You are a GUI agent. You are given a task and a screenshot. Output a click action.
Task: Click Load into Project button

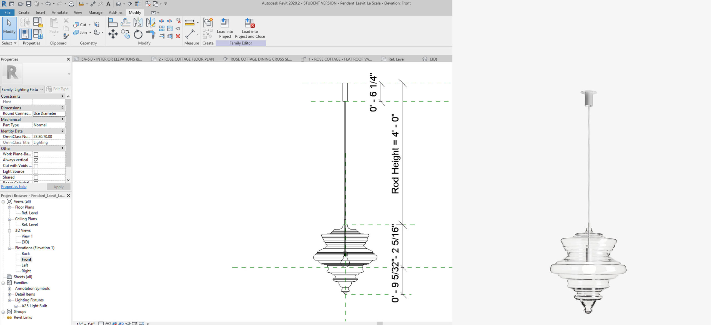[x=225, y=28]
